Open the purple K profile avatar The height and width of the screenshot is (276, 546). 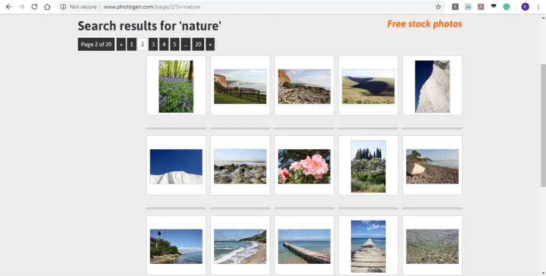pos(525,6)
